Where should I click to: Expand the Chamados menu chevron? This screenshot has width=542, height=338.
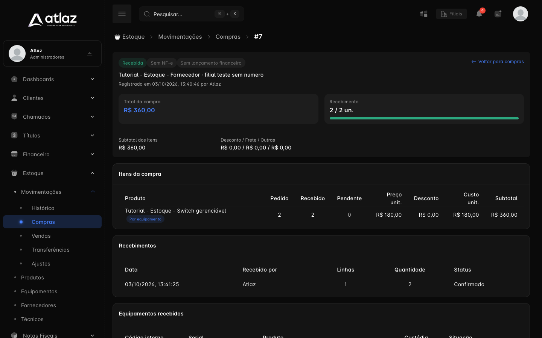click(x=92, y=117)
